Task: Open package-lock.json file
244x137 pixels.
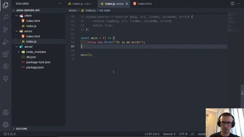Action: (x=38, y=62)
